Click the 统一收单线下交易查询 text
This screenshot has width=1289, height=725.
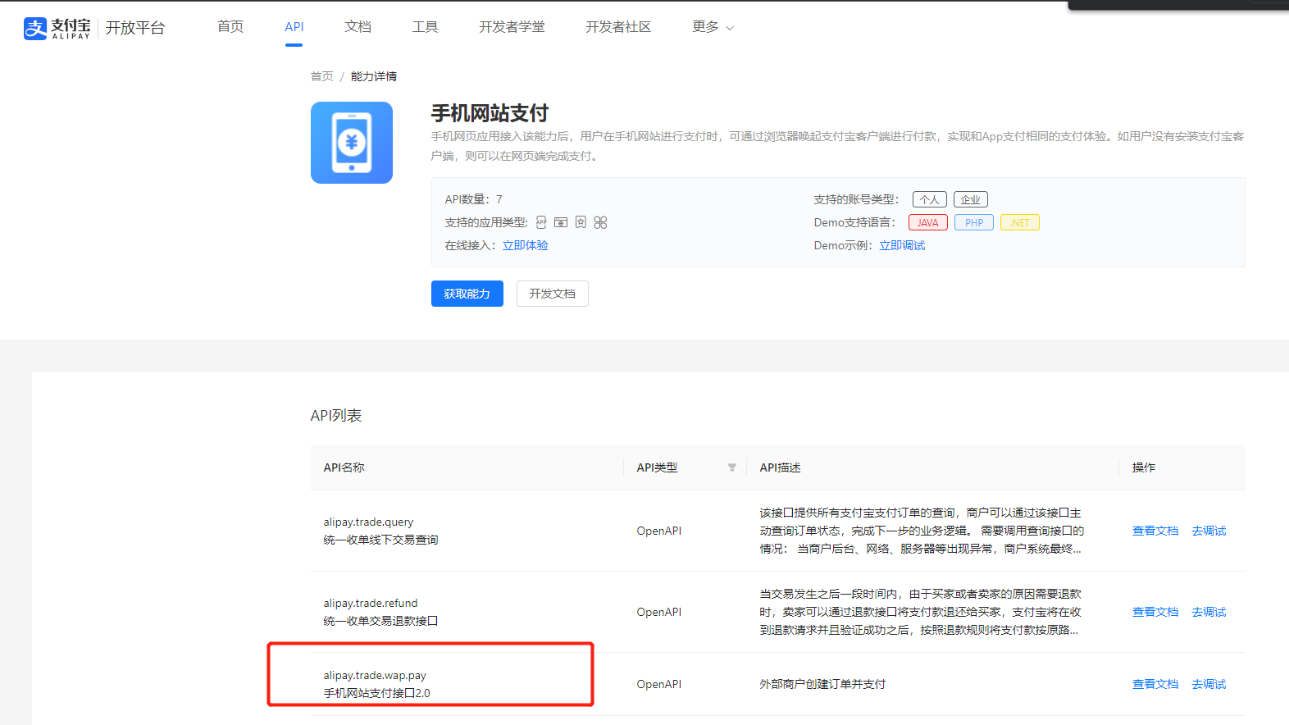[x=380, y=540]
